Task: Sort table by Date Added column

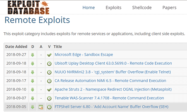Action: [x=16, y=47]
